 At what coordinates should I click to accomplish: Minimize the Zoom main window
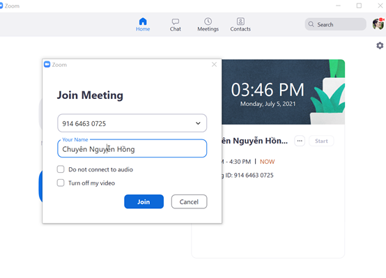[x=338, y=6]
